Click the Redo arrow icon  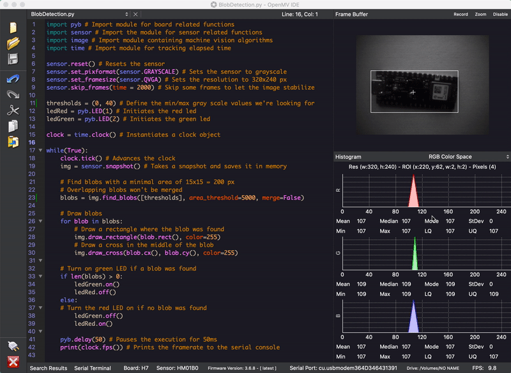[13, 94]
